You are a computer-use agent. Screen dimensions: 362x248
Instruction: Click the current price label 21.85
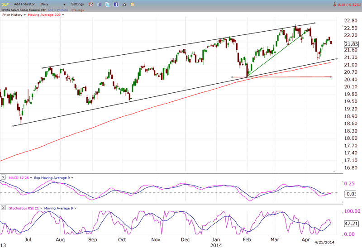tap(352, 44)
